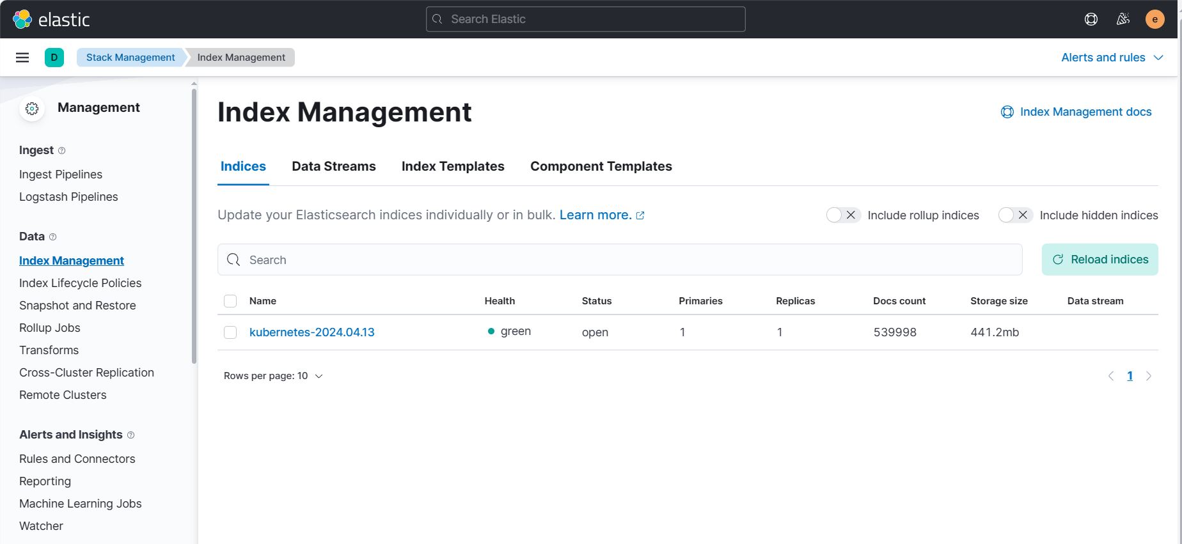The image size is (1182, 544).
Task: Switch to the Indices tab
Action: [243, 166]
